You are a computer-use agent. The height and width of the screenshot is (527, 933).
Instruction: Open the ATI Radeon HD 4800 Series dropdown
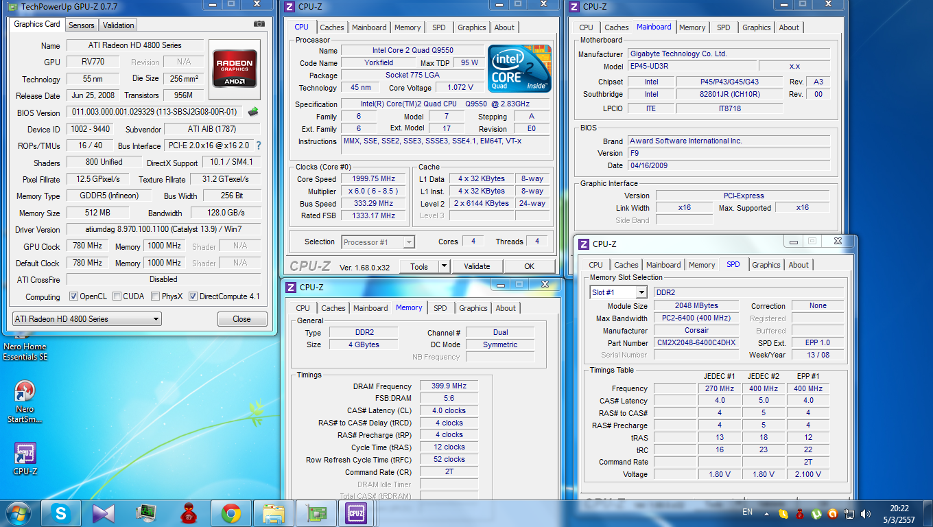coord(87,319)
